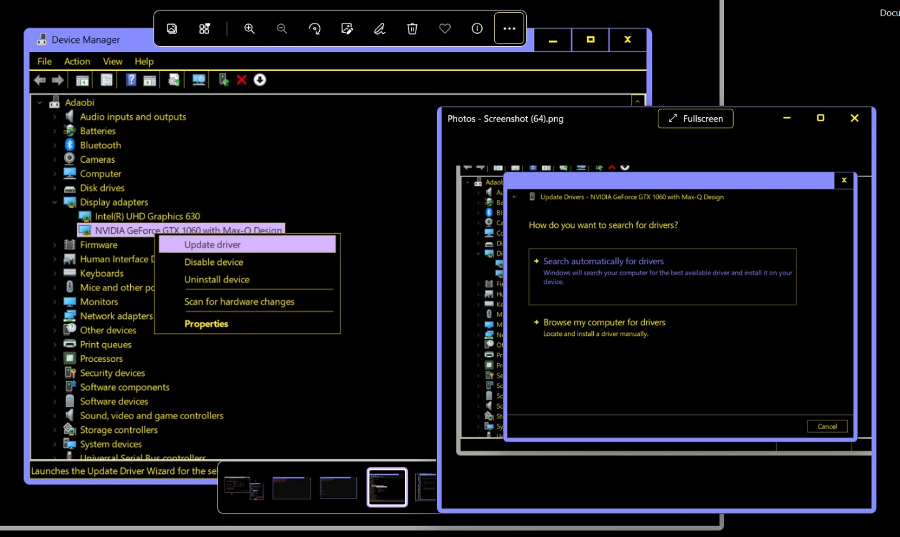Viewport: 900px width, 537px height.
Task: Select NVIDIA GeForce GTX 1060 with Max-Q Design
Action: pyautogui.click(x=189, y=230)
